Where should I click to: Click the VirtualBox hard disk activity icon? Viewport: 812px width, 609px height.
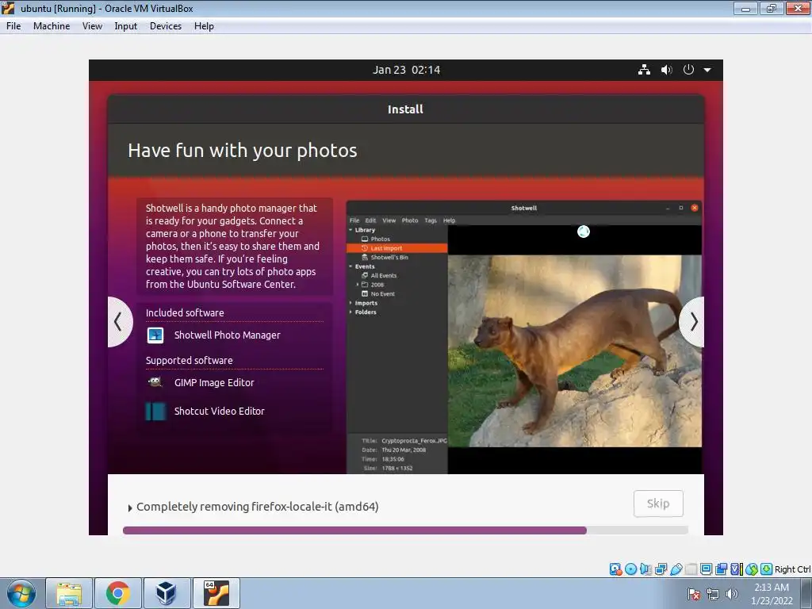[x=615, y=569]
